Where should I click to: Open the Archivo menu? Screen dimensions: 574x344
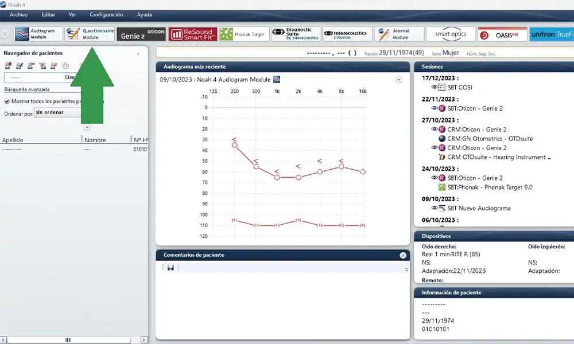19,15
